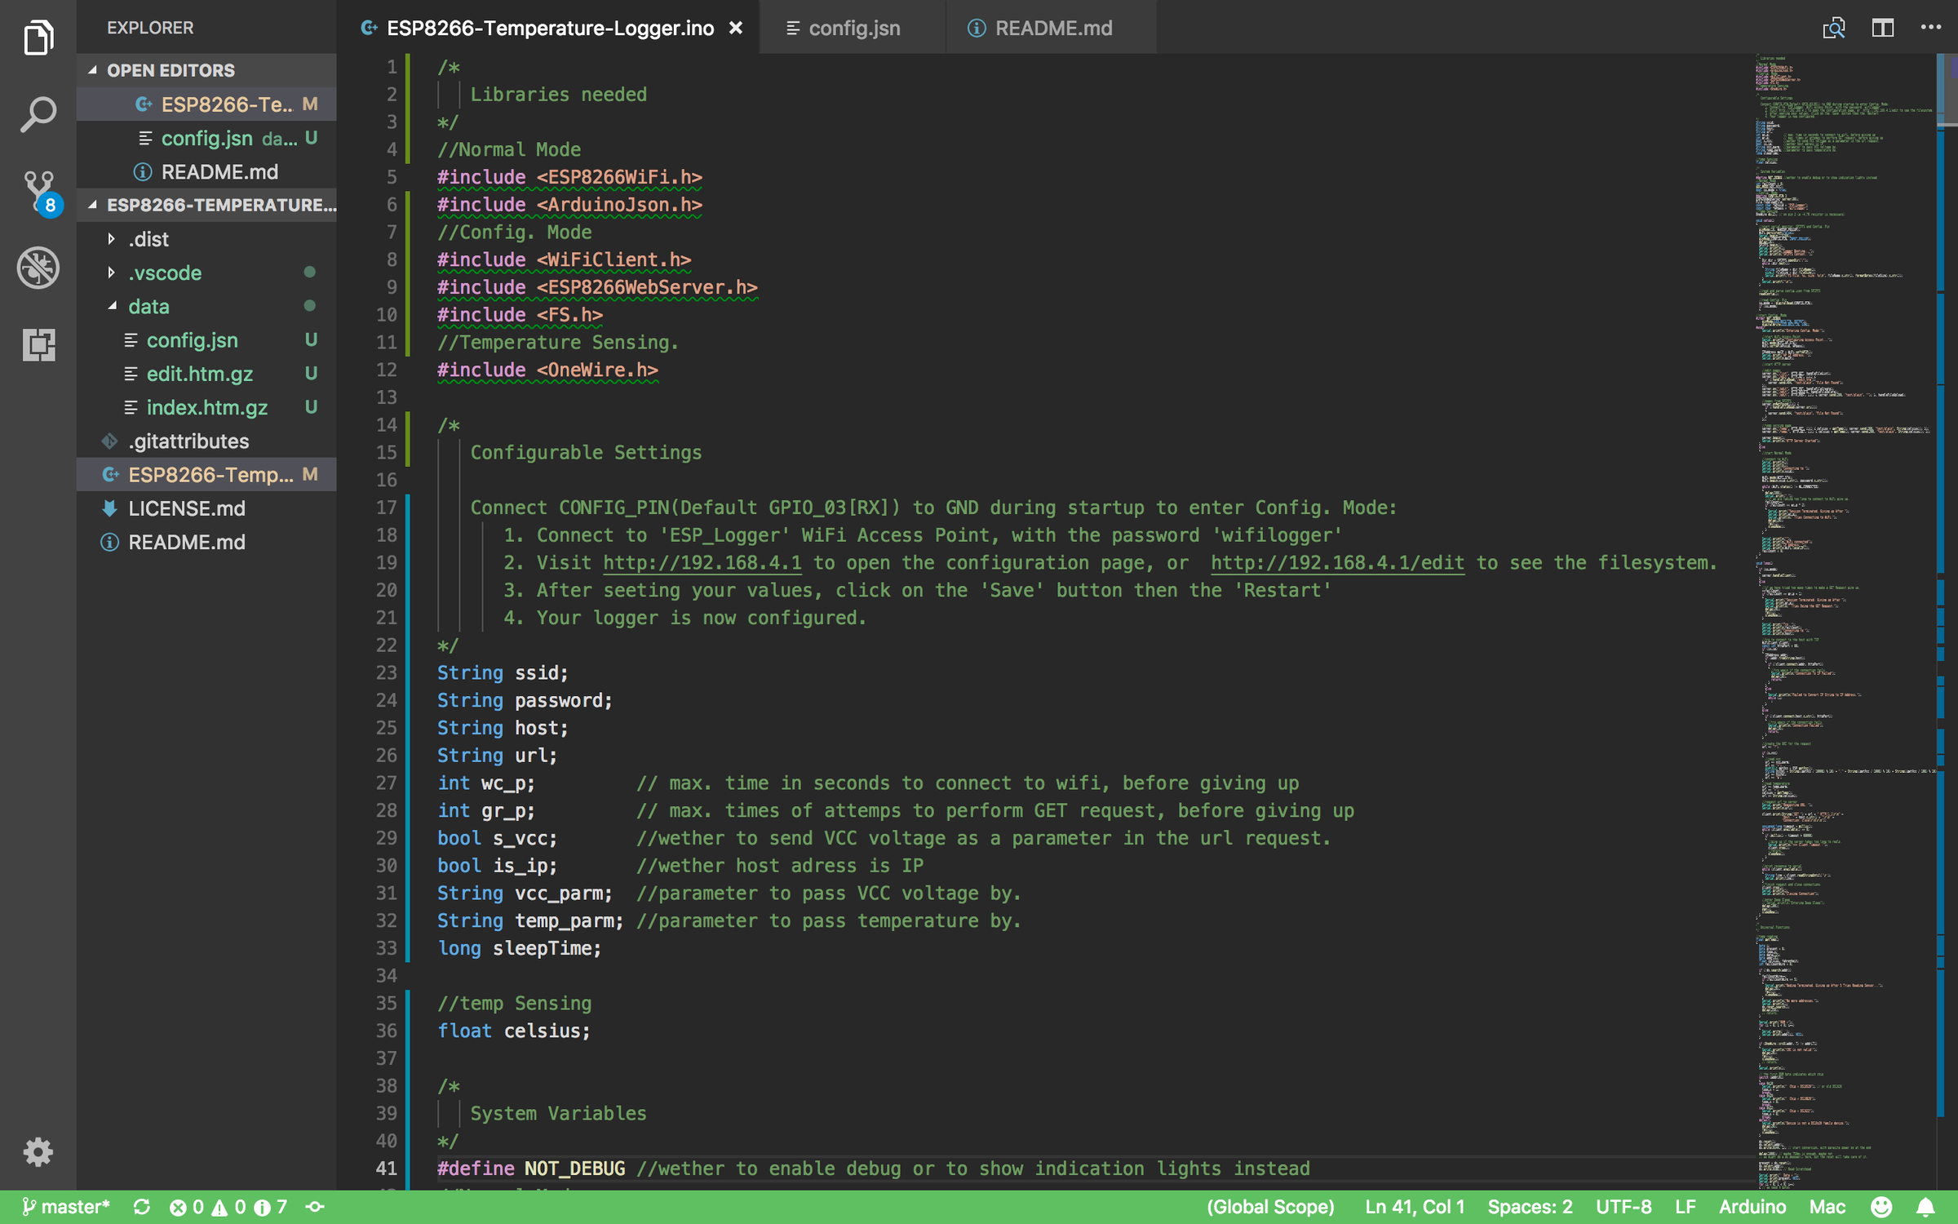Open the .gitattributes file
This screenshot has height=1224, width=1958.
tap(206, 441)
